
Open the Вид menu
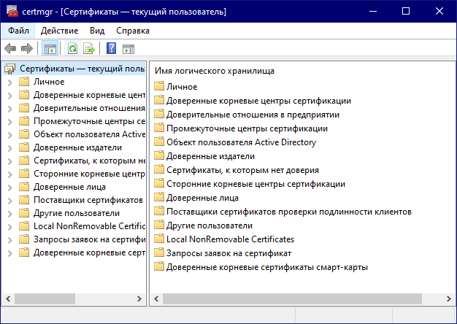pyautogui.click(x=97, y=31)
